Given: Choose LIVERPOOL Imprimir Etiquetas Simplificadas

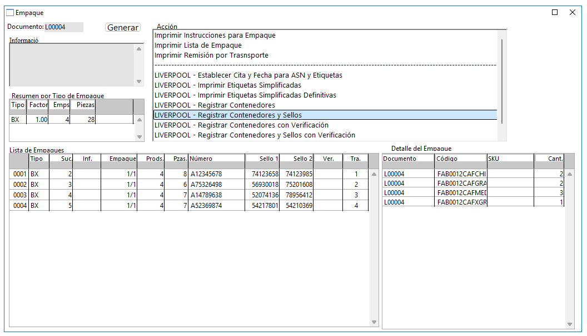Looking at the screenshot, I should [x=227, y=85].
